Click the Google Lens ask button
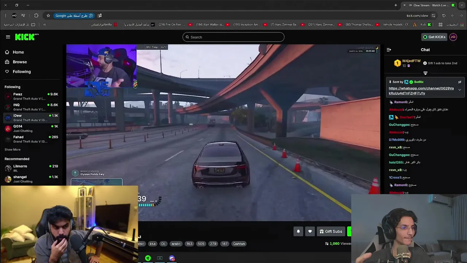 [74, 16]
